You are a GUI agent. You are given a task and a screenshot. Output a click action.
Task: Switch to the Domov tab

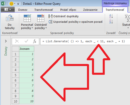pyautogui.click(x=23, y=10)
